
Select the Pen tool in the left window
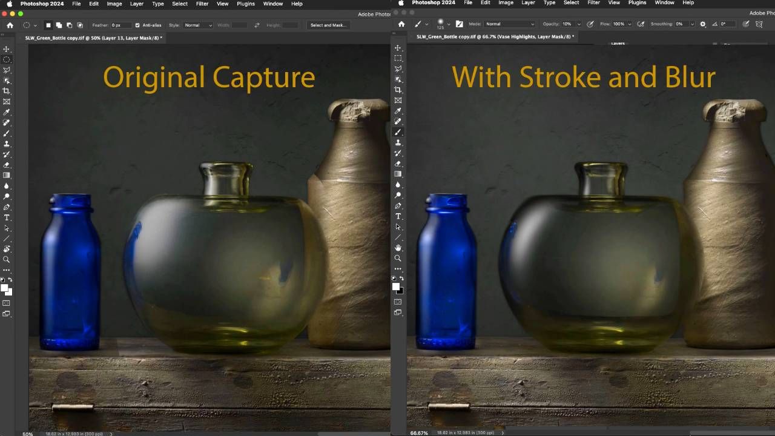(7, 206)
